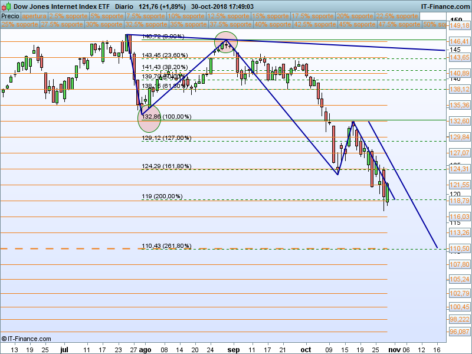Click the 149,18 price axis tag
Image resolution: width=472 pixels, height=354 pixels.
click(460, 25)
